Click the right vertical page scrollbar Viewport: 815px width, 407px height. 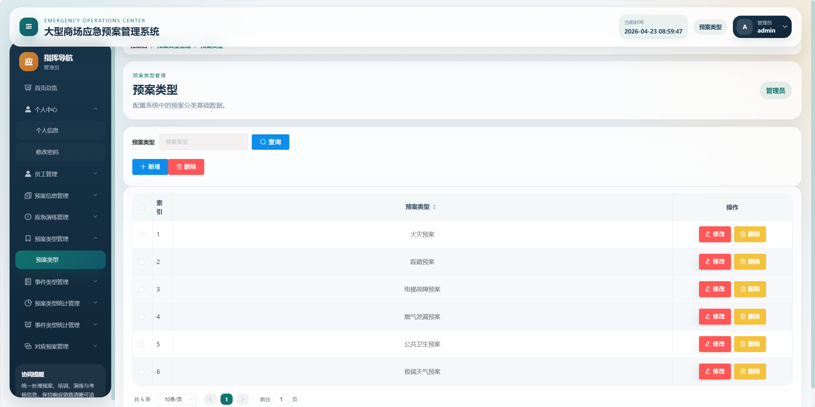point(812,192)
